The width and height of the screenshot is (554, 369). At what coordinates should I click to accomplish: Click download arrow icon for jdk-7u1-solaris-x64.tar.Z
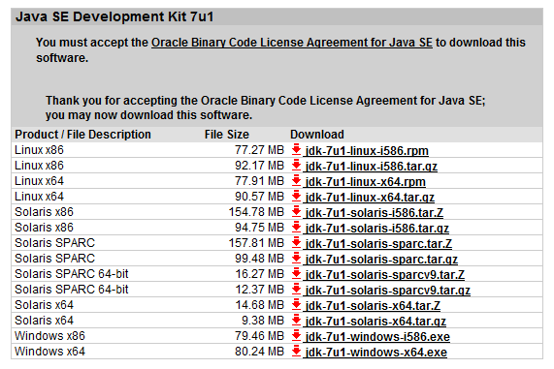pyautogui.click(x=296, y=305)
